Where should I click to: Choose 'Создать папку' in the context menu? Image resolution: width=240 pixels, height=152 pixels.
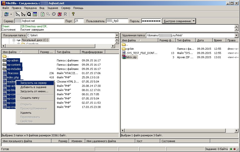point(30,98)
